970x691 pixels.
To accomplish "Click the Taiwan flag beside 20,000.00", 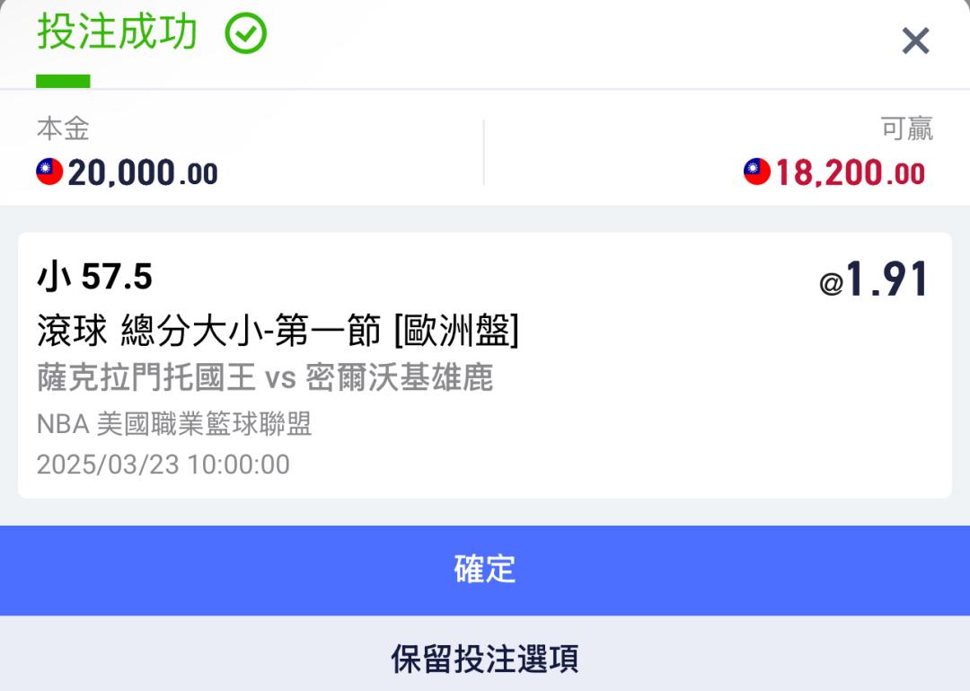I will [49, 172].
